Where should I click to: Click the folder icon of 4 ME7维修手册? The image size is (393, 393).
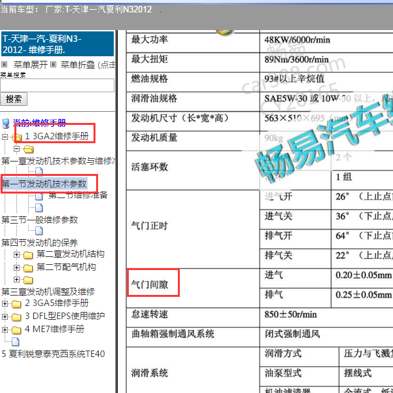[x=16, y=330]
